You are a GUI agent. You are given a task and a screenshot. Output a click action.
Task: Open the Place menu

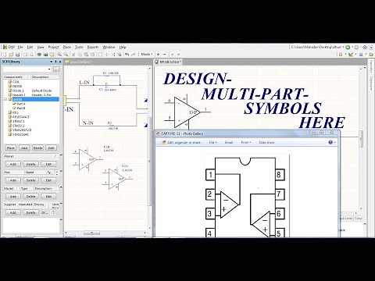pos(67,47)
